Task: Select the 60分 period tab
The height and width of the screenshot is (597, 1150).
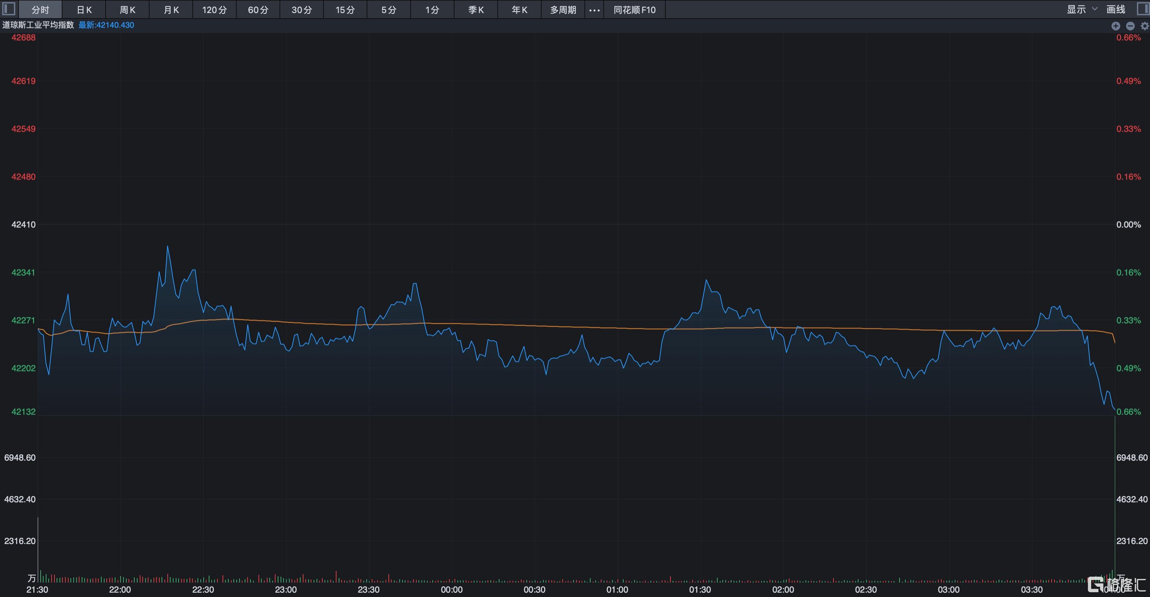Action: (x=258, y=10)
